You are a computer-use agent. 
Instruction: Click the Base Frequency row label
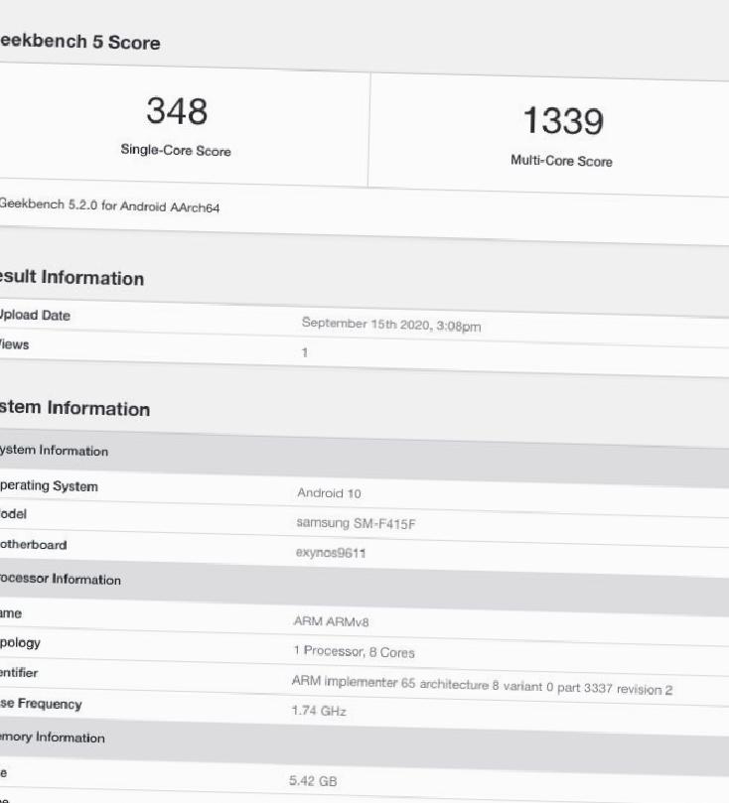click(41, 704)
